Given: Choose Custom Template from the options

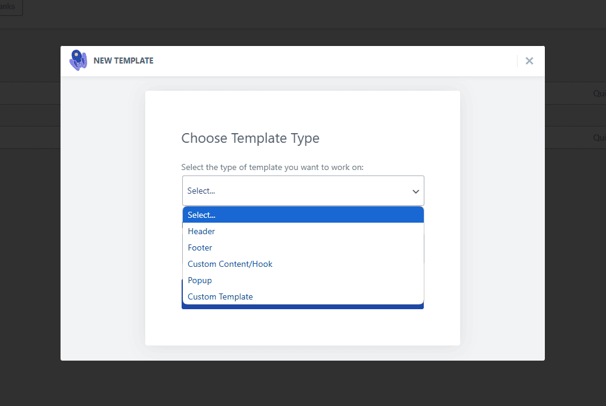Looking at the screenshot, I should pos(220,296).
